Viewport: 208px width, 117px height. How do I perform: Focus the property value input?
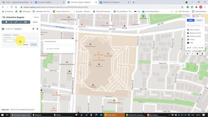tap(26, 40)
